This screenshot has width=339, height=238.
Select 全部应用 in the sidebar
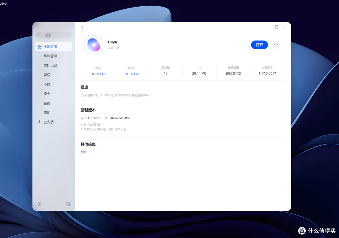coord(54,47)
